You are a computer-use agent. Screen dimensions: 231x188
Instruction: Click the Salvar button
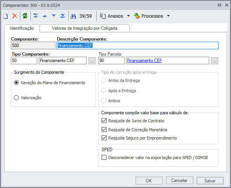[210, 180]
